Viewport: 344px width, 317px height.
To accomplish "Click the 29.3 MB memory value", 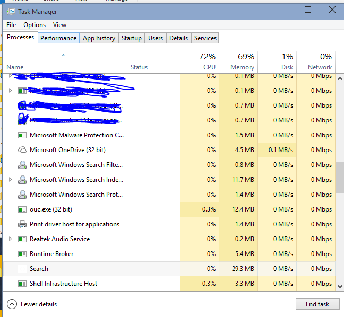I will [x=243, y=269].
